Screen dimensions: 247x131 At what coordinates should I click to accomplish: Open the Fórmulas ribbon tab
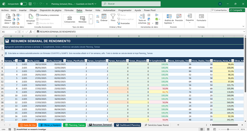click(69, 10)
